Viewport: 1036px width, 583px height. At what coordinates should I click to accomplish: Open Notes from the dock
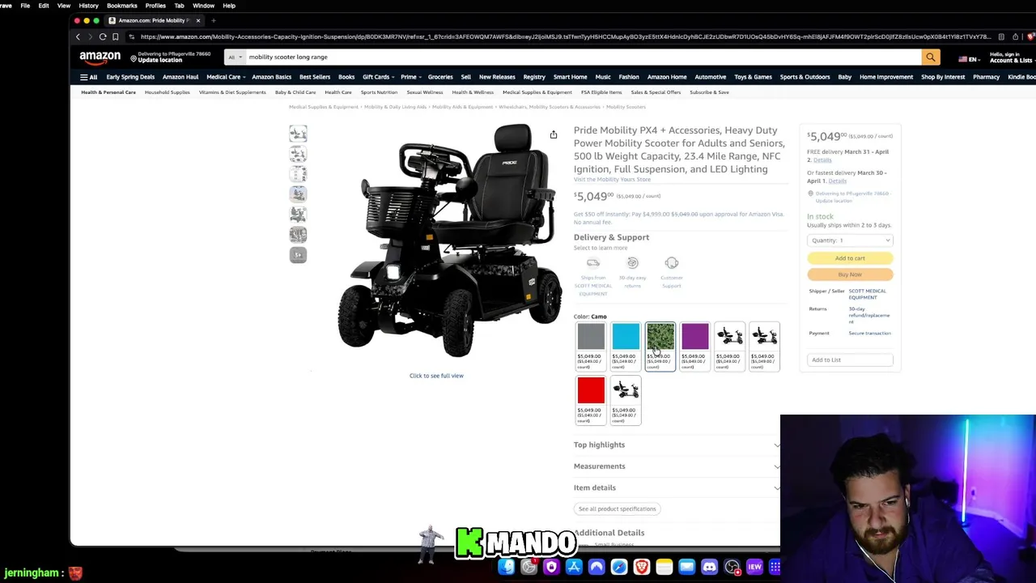[664, 567]
